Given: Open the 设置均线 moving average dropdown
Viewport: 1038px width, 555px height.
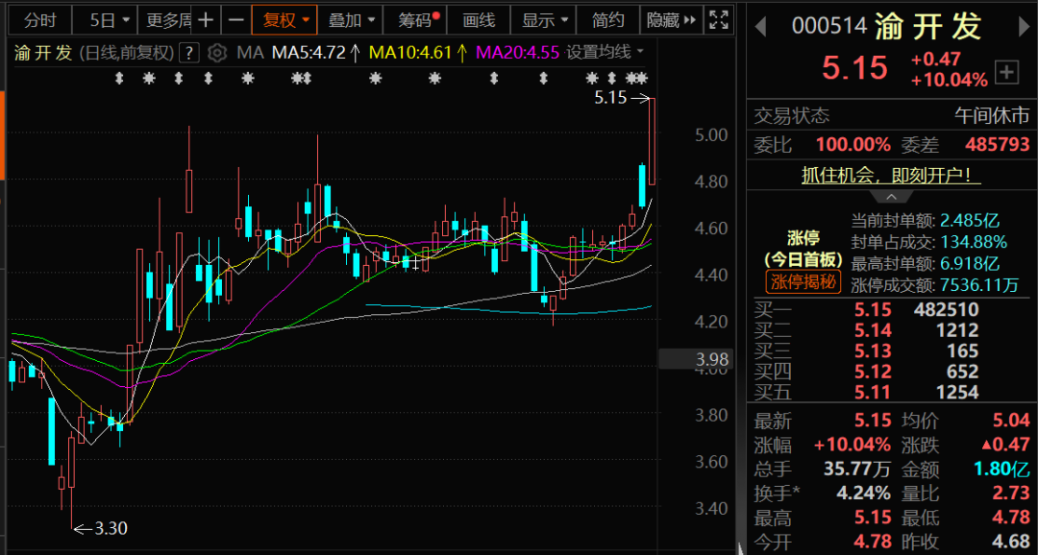Looking at the screenshot, I should [605, 52].
